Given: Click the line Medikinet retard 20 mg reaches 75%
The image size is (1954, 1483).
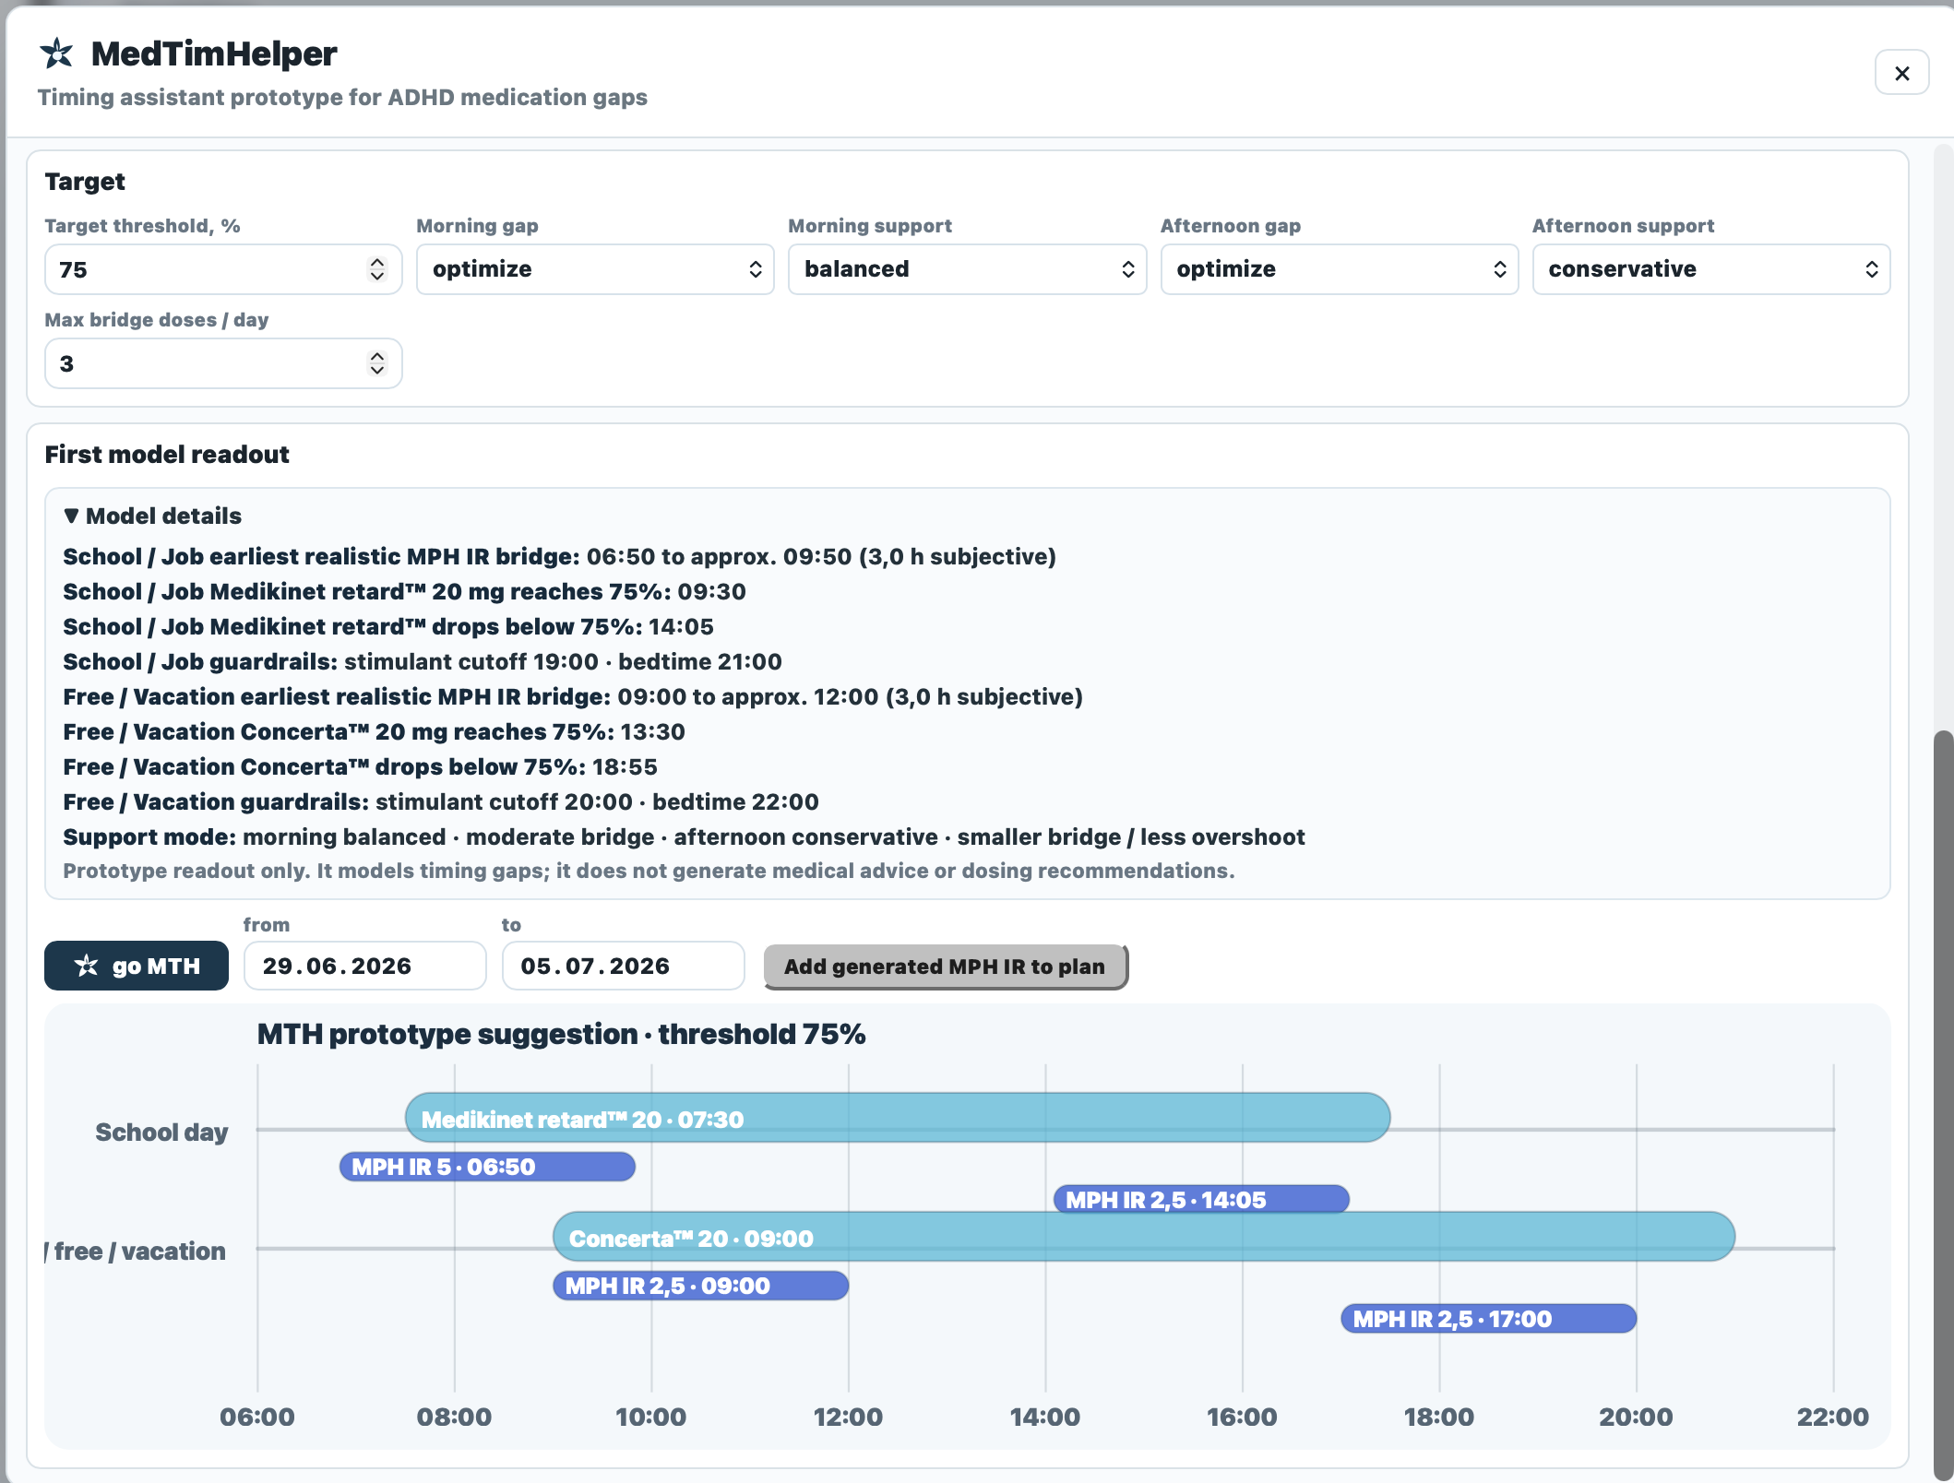Looking at the screenshot, I should click(404, 591).
